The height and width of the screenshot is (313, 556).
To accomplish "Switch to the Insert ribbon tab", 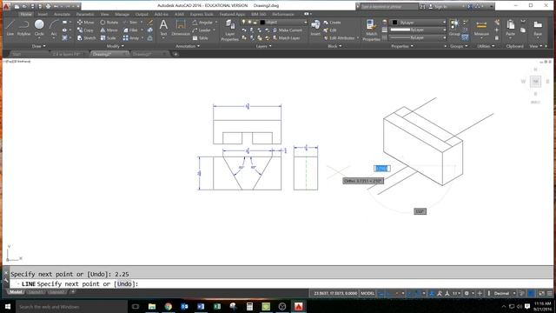I will pos(43,14).
